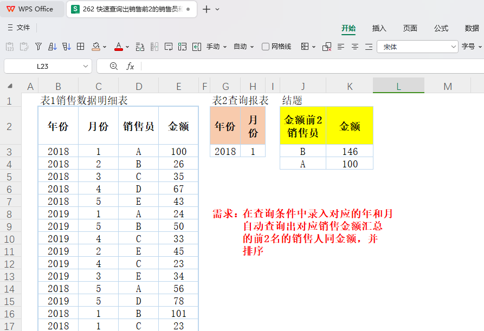This screenshot has width=484, height=331.
Task: Switch to the 数据 ribbon tab
Action: coord(472,28)
